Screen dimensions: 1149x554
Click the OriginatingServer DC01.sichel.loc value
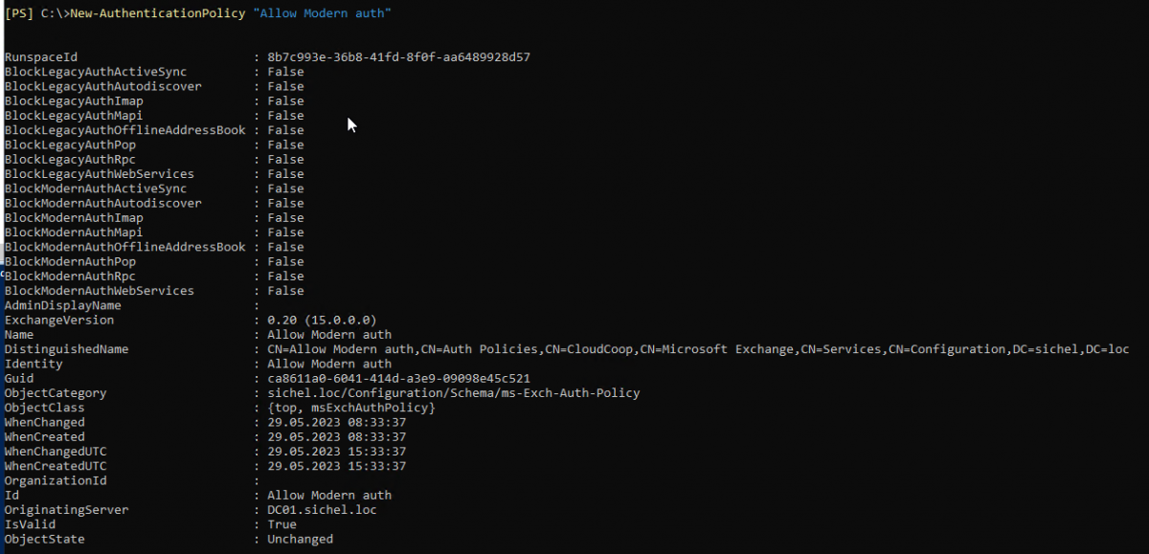click(322, 510)
